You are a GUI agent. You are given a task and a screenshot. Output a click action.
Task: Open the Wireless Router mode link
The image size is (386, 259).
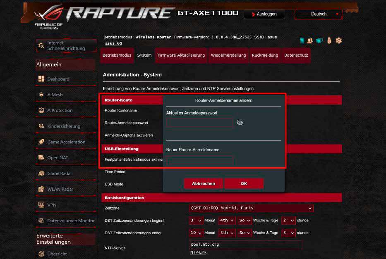tap(153, 37)
